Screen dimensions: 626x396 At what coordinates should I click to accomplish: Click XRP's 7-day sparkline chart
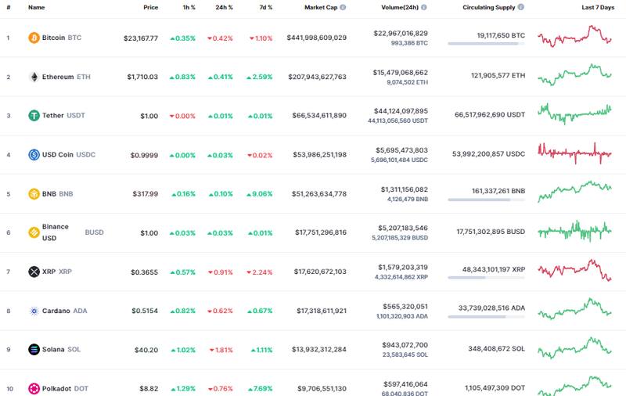point(575,272)
